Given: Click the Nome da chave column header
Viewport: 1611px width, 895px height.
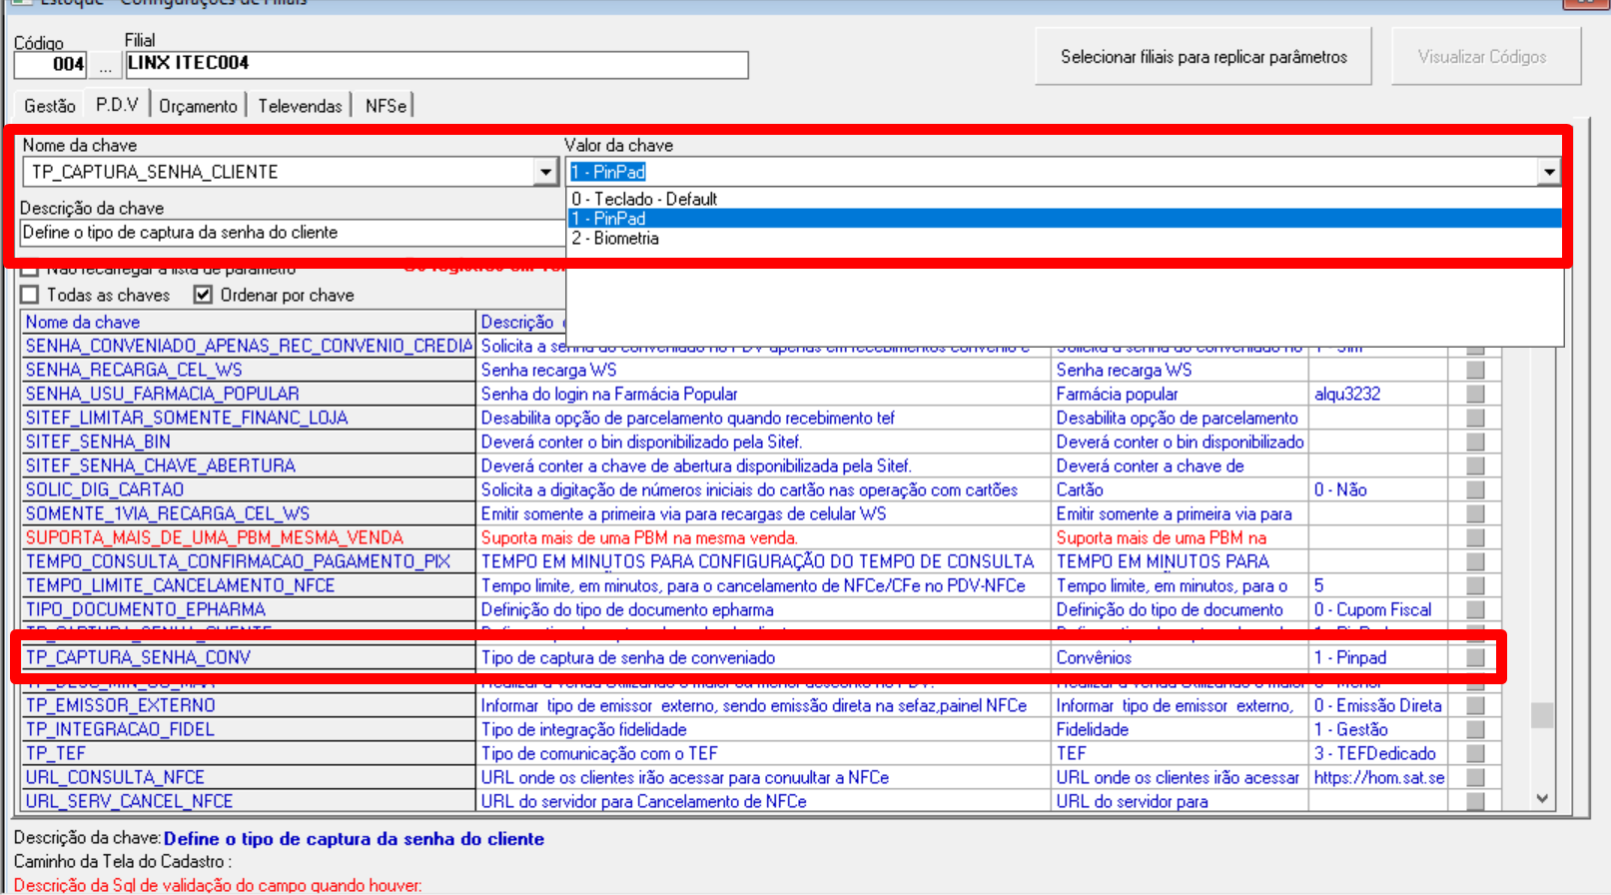Looking at the screenshot, I should [248, 322].
